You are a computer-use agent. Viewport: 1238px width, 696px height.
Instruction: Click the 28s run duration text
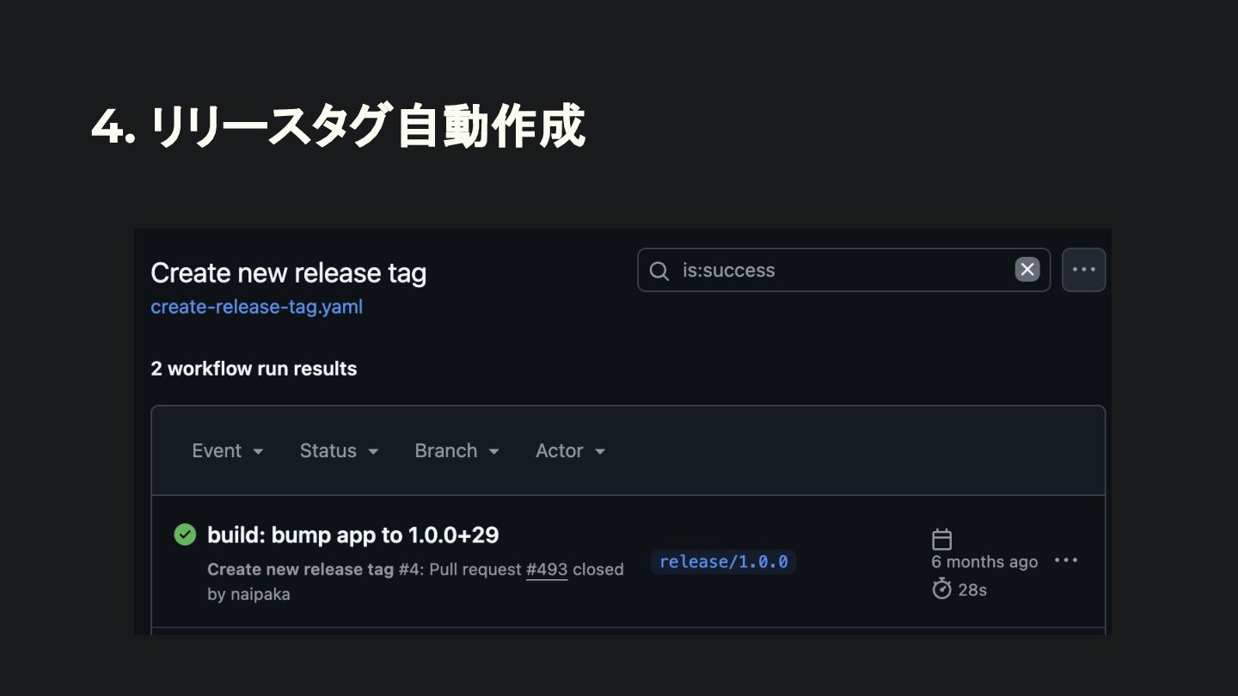coord(972,589)
